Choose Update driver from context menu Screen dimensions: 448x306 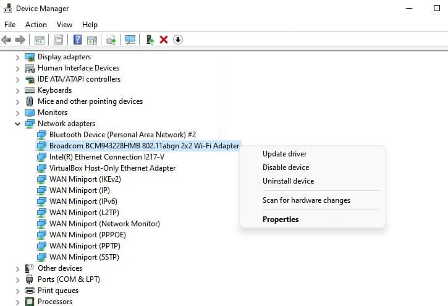(284, 154)
